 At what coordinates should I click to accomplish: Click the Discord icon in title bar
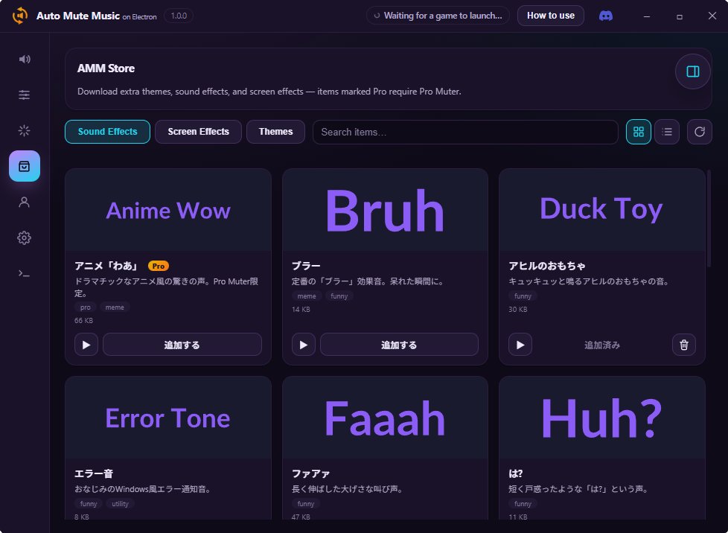point(606,16)
